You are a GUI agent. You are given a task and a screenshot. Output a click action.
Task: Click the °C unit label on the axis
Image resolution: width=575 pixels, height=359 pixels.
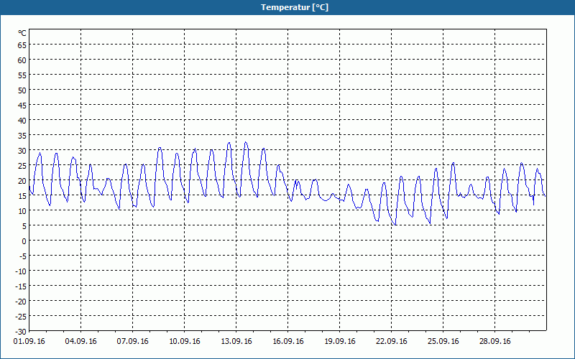click(x=22, y=33)
